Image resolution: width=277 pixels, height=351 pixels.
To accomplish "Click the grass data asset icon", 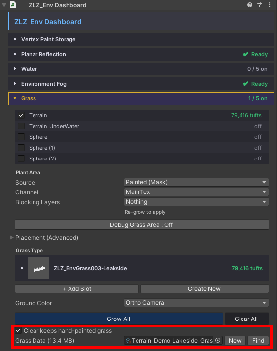I will 128,341.
